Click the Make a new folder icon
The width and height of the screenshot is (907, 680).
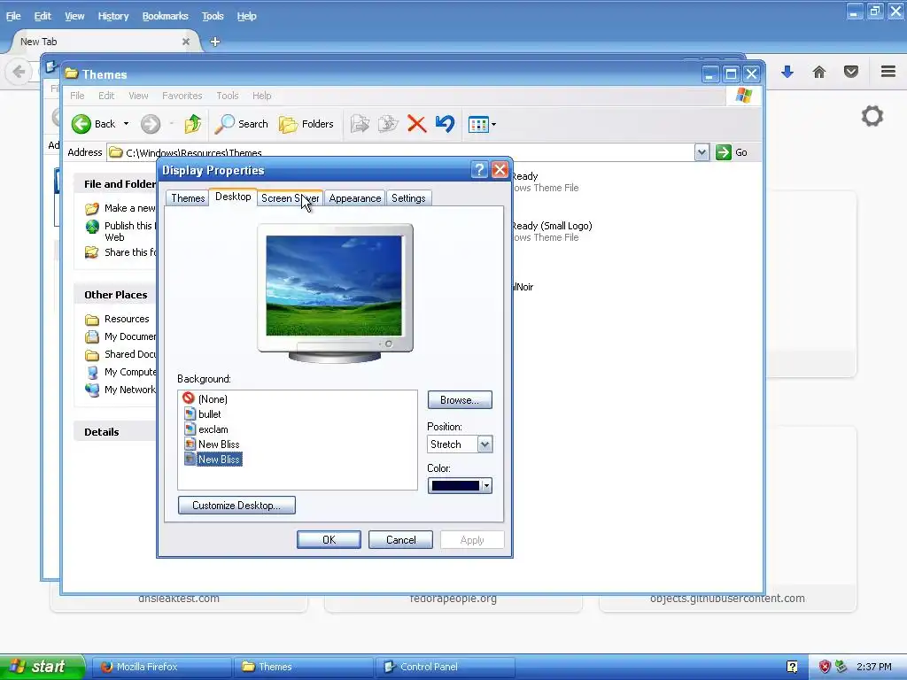coord(91,208)
